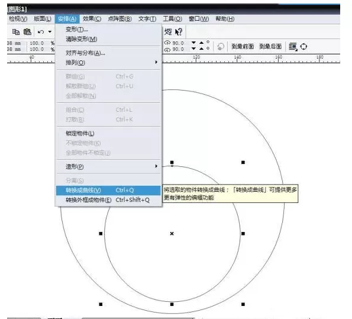Choose 锁定物件(L) menu entry
Screen dimensions: 352x319
[x=108, y=133]
